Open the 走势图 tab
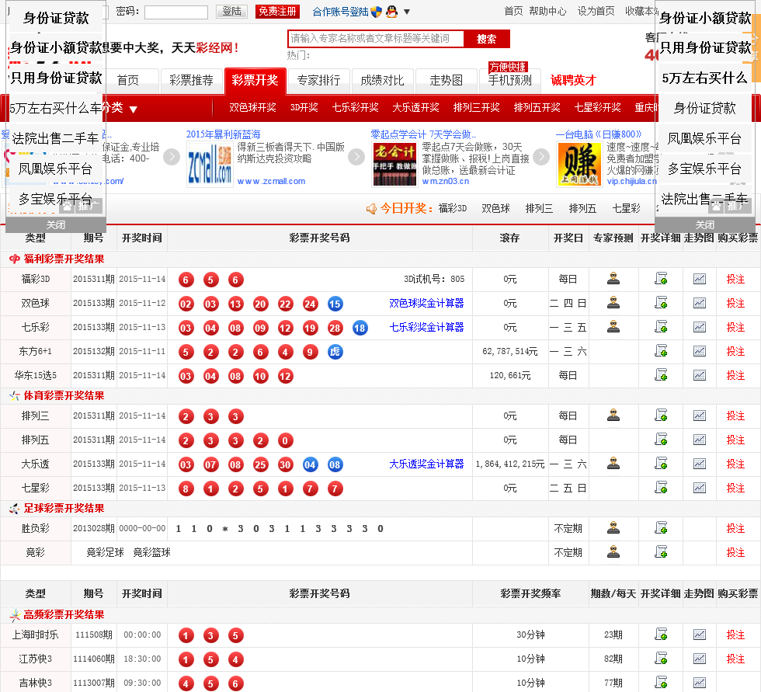The width and height of the screenshot is (761, 692). coord(446,80)
